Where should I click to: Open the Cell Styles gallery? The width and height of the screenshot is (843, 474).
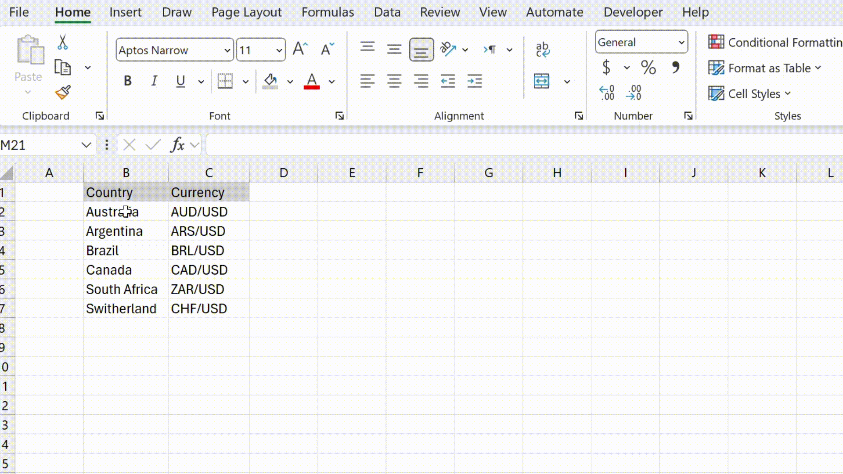coord(749,93)
